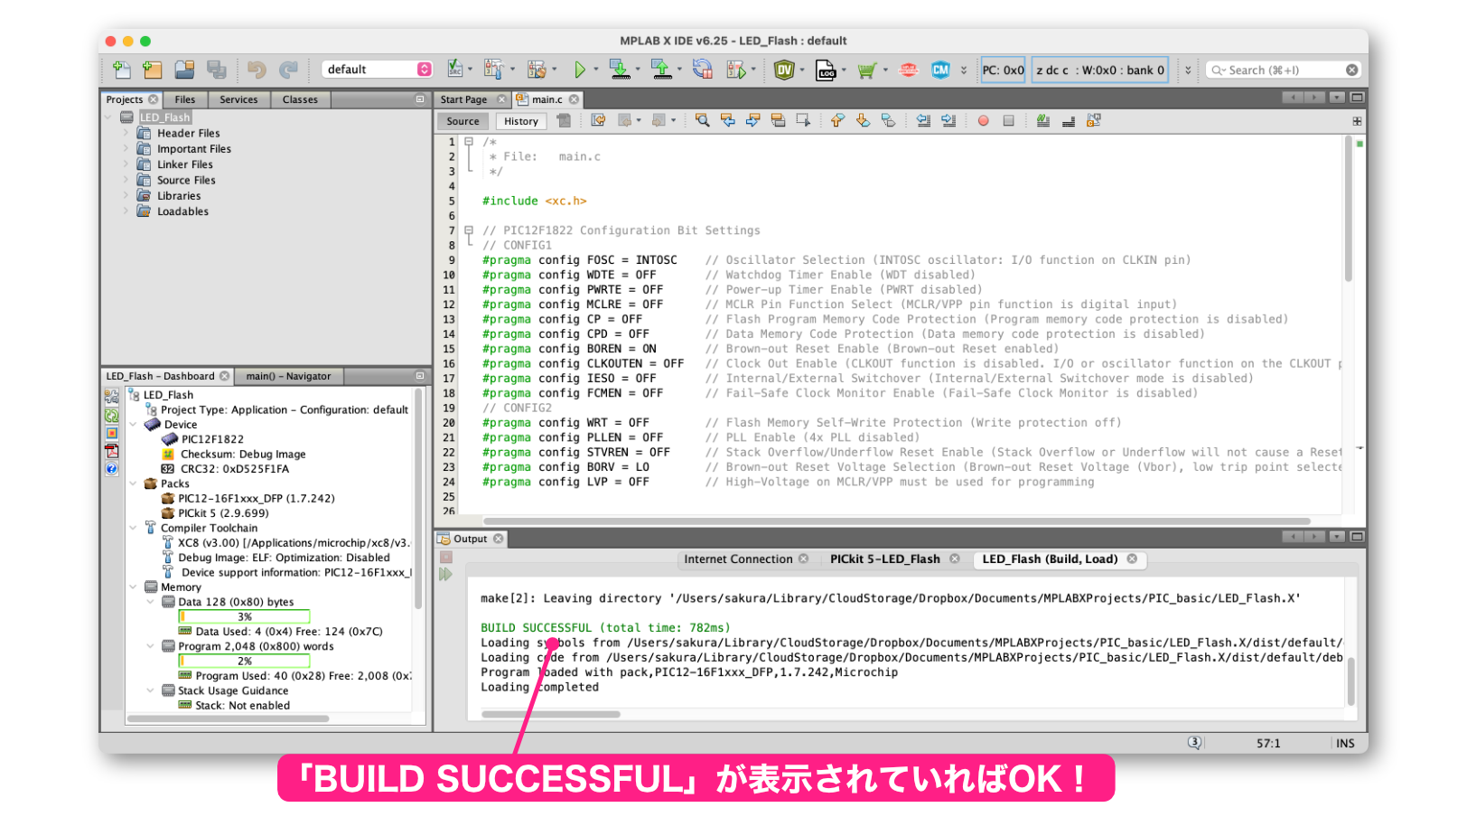Click the New File toolbar icon
1467x826 pixels.
122,70
